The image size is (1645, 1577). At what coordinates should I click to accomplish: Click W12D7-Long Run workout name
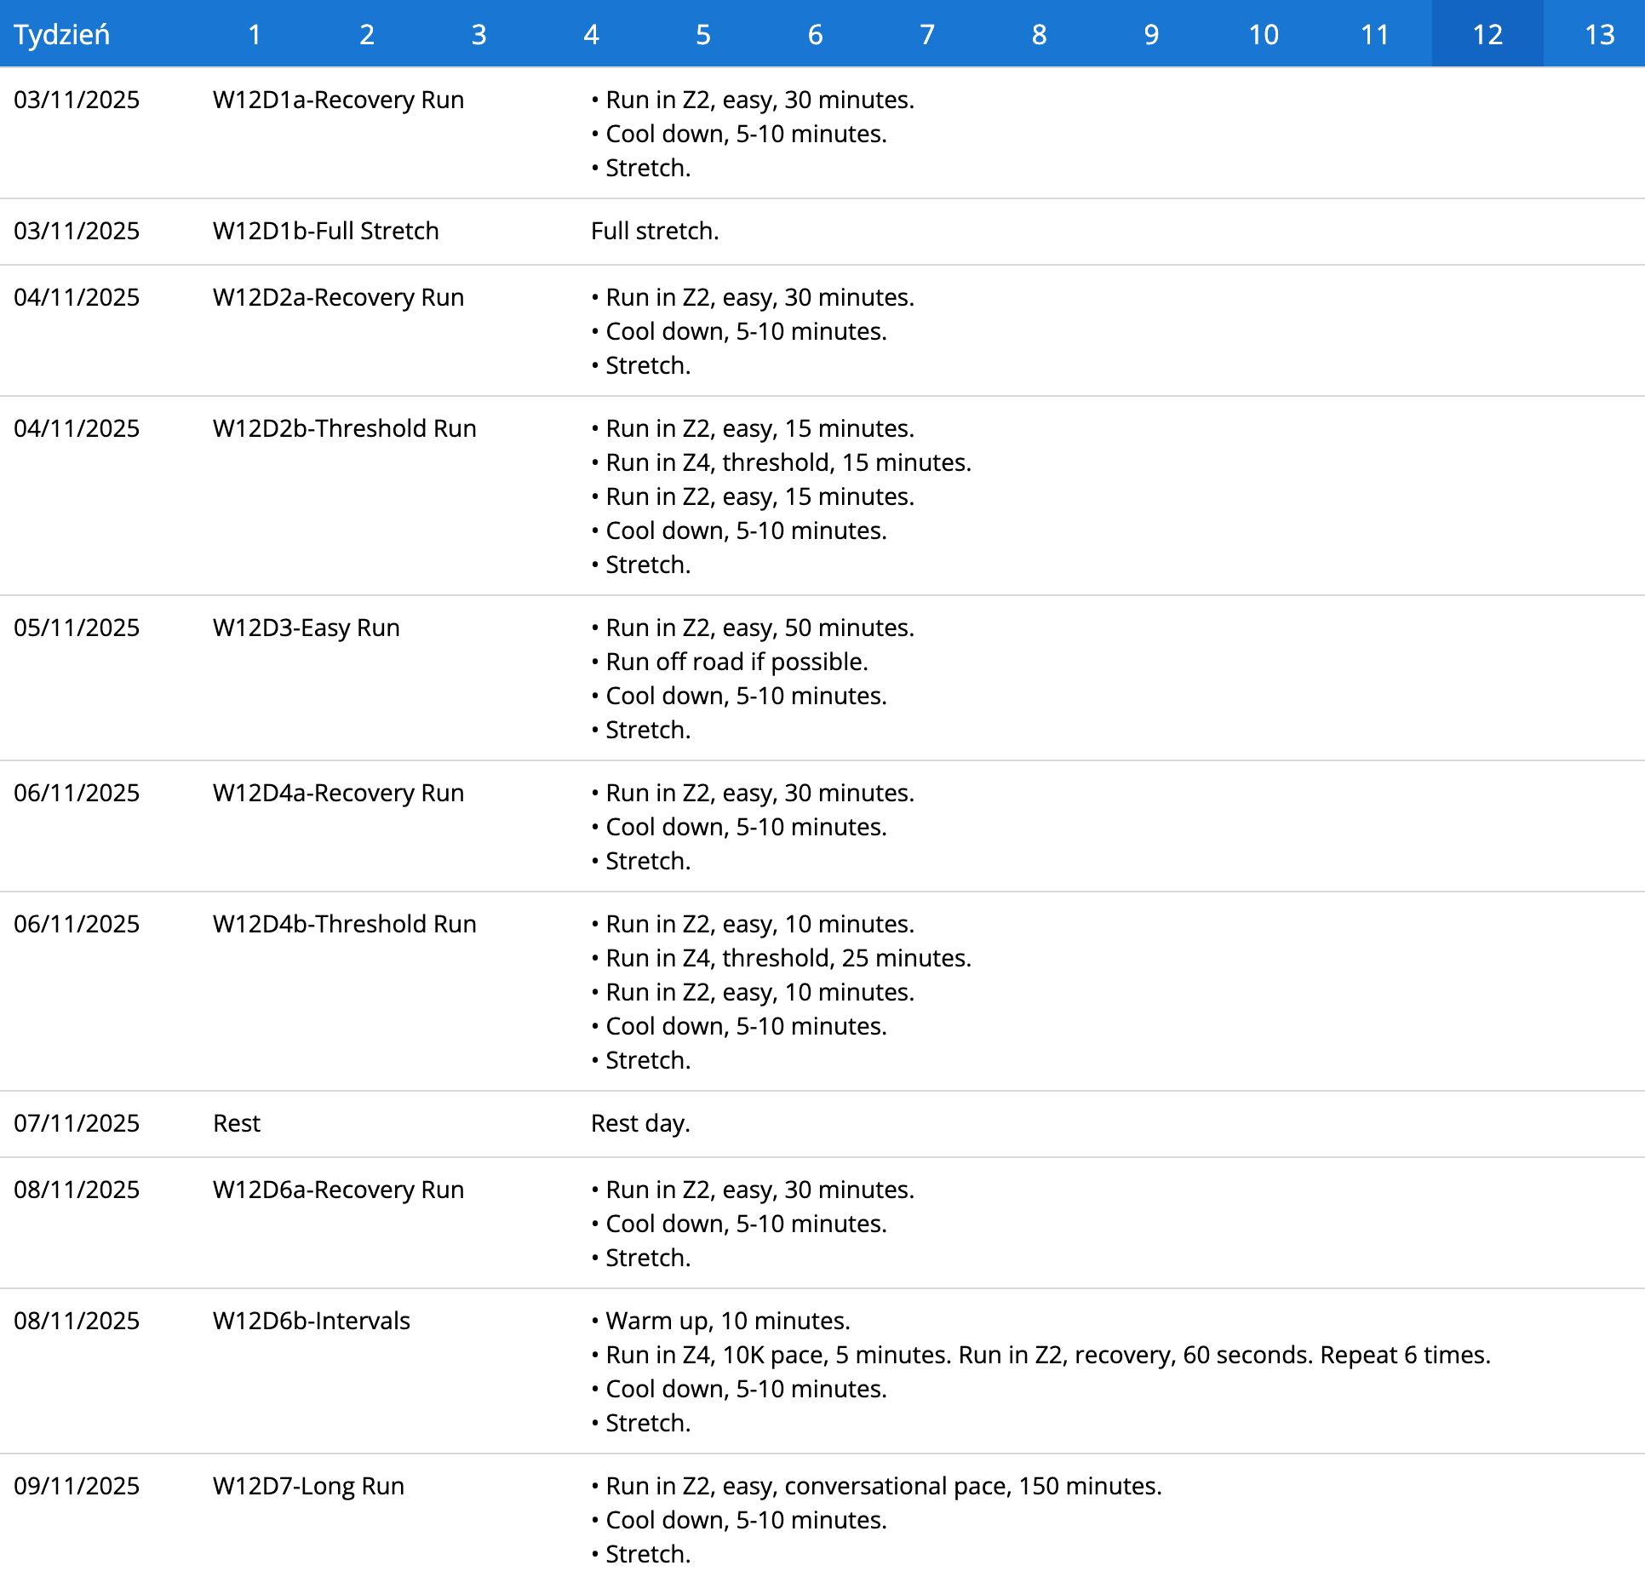(308, 1486)
